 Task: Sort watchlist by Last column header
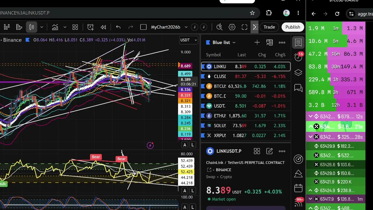(x=242, y=55)
